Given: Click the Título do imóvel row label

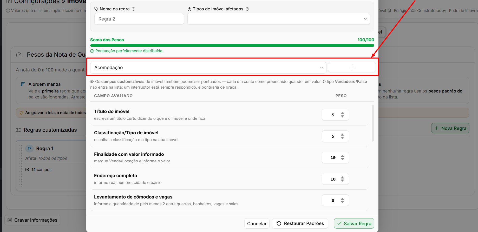Looking at the screenshot, I should tap(112, 111).
